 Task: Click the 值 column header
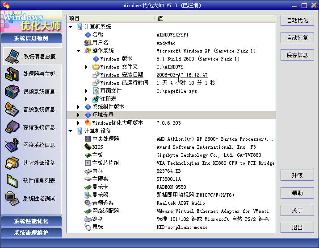click(215, 19)
